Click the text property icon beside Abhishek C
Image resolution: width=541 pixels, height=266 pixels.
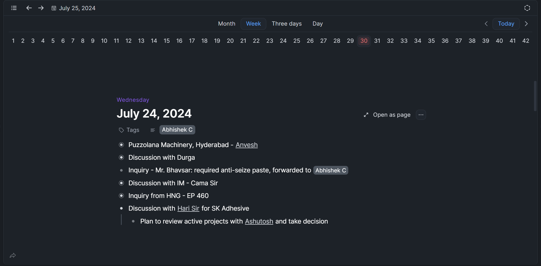[153, 130]
